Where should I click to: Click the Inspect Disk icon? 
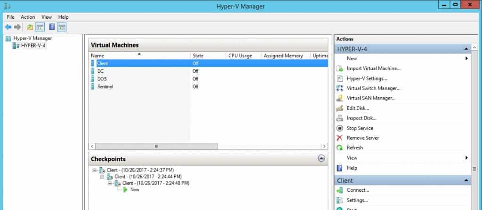coord(340,118)
